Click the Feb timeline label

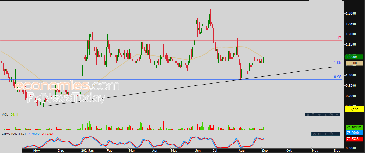[x=109, y=151]
